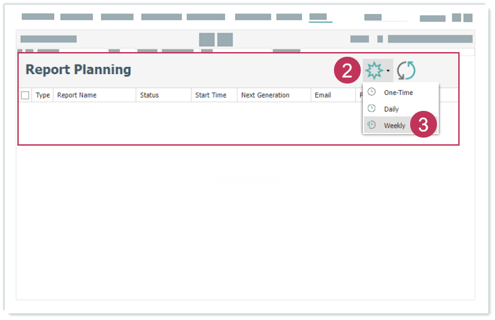Tick the select-all checkbox in table header
Screen dimensions: 495x320
[25, 96]
